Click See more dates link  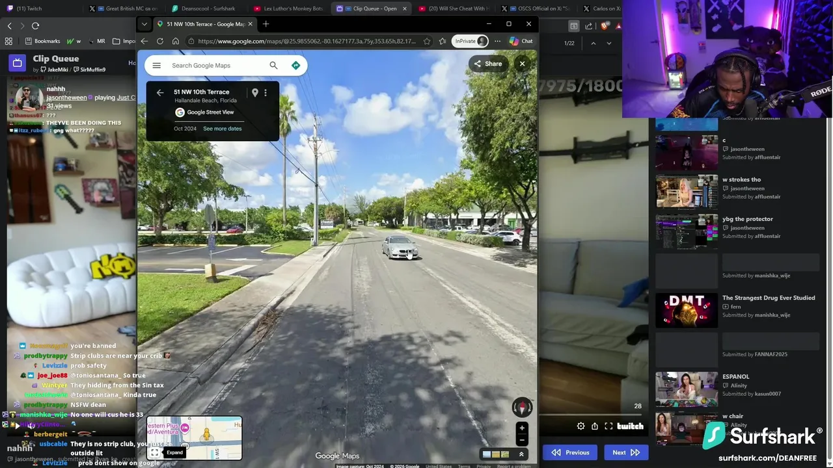(x=223, y=129)
